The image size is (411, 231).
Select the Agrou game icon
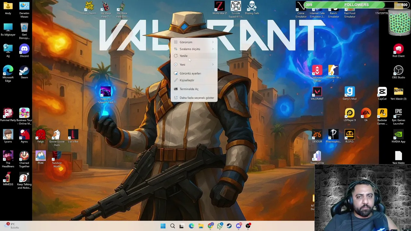coord(24,137)
